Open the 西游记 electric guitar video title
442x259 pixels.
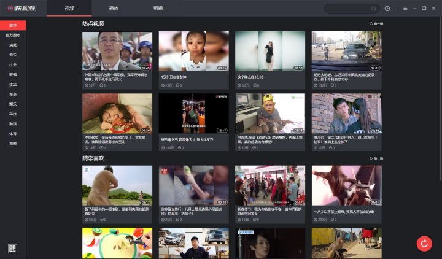(269, 139)
